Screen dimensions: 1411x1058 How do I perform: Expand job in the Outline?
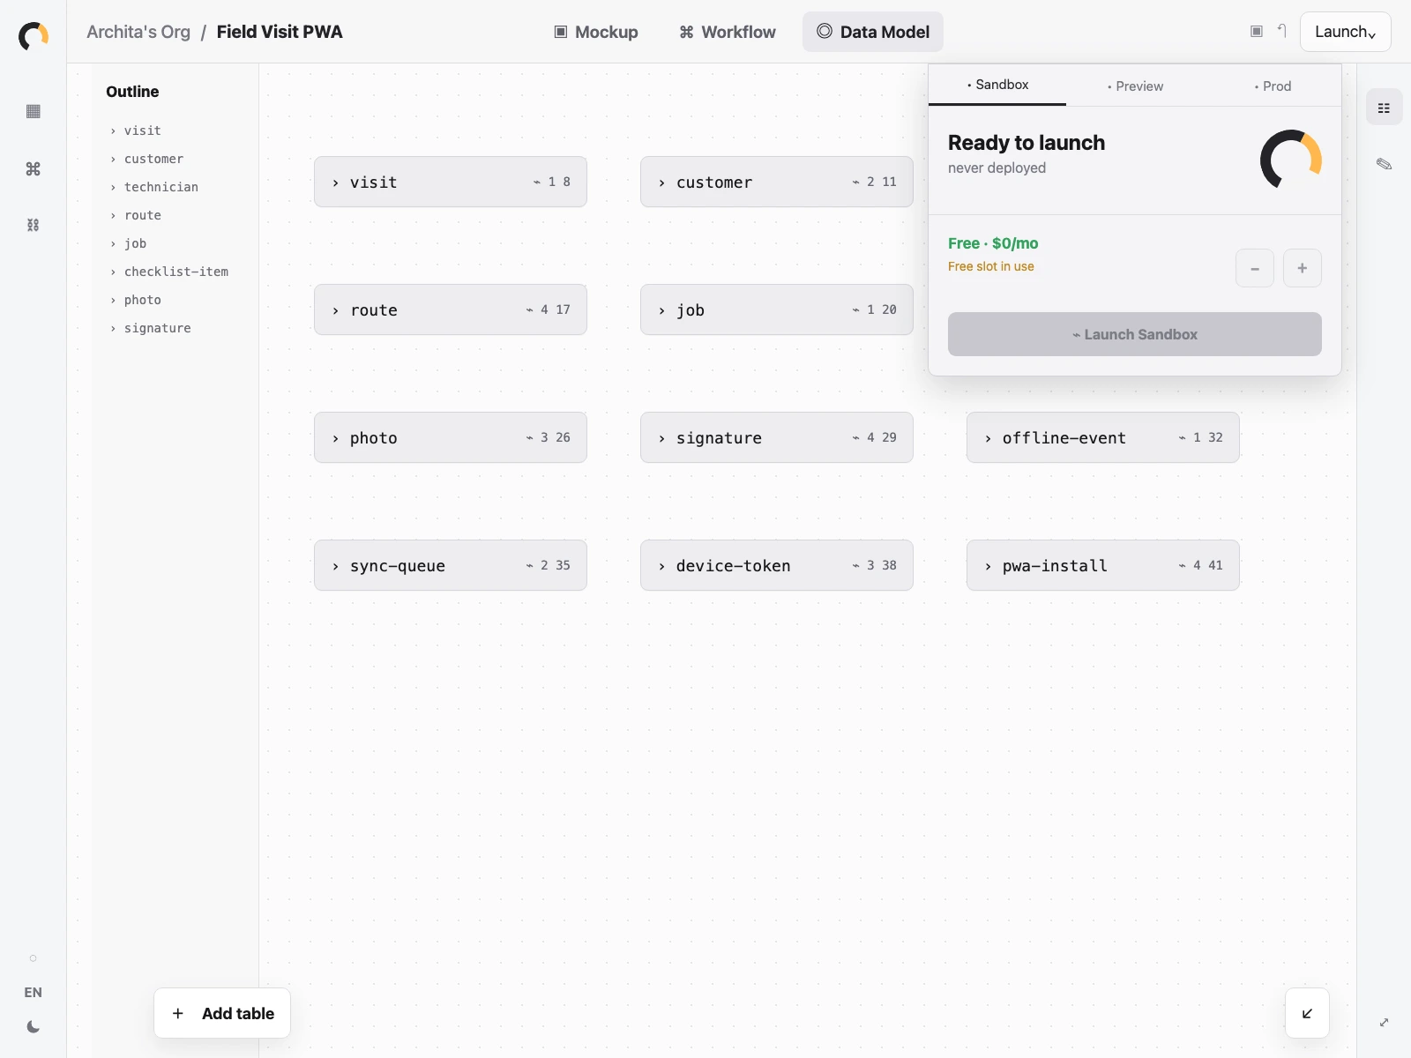click(113, 243)
